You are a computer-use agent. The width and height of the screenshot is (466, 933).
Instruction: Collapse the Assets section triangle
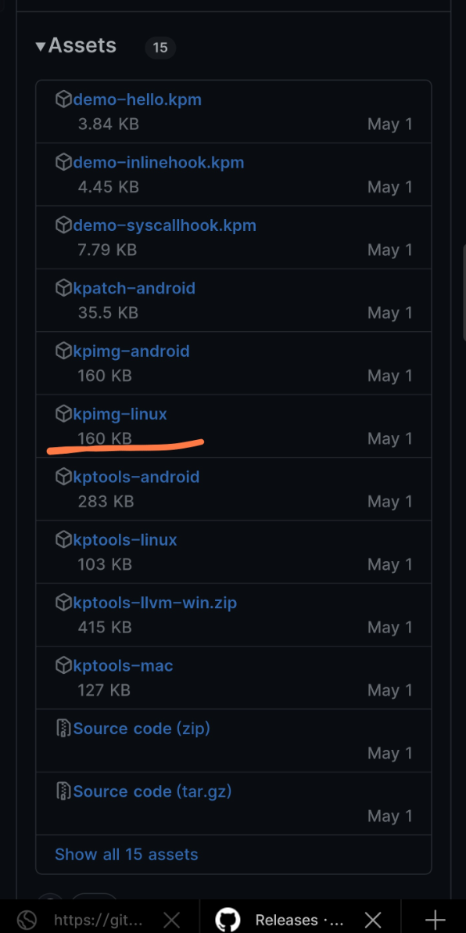(x=41, y=46)
